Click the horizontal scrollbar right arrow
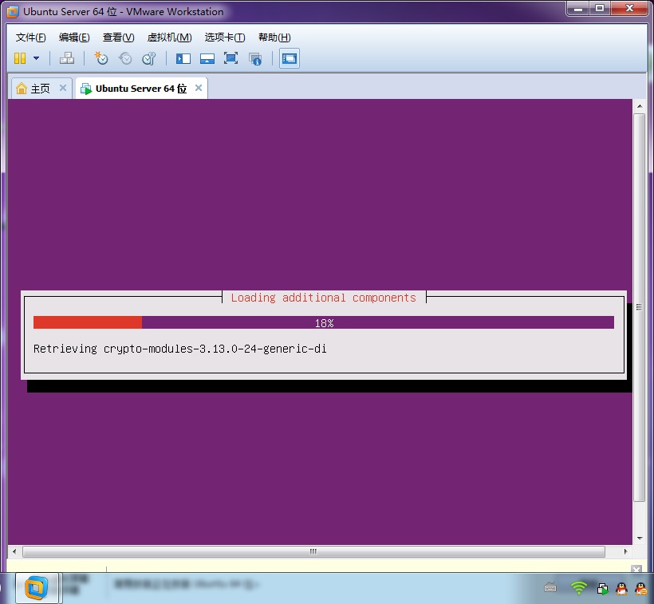 click(625, 551)
